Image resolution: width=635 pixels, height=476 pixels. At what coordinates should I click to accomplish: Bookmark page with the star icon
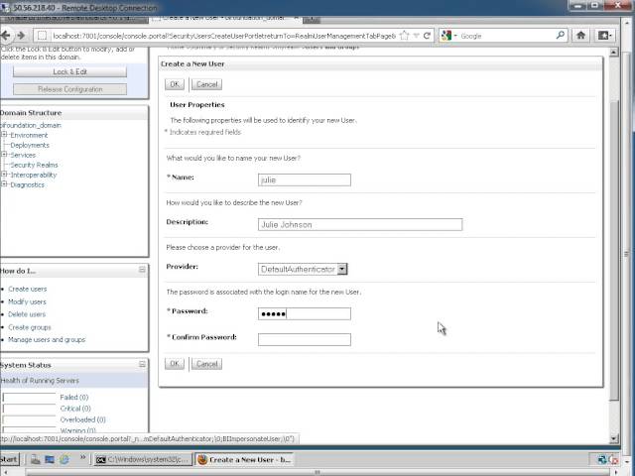click(x=404, y=36)
